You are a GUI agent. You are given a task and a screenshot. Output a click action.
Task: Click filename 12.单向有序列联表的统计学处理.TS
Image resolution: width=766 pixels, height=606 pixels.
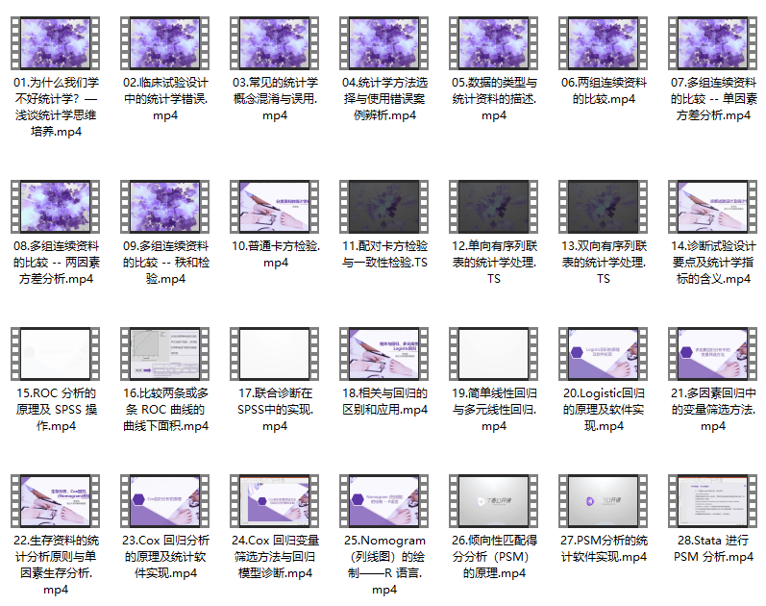coord(494,263)
